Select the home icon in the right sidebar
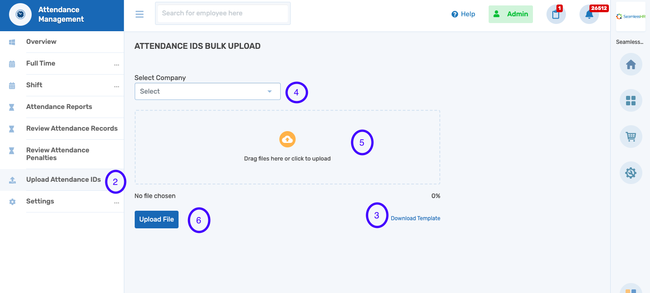 pos(631,64)
